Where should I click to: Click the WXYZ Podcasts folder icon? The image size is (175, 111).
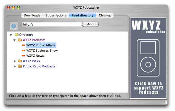[20, 40]
